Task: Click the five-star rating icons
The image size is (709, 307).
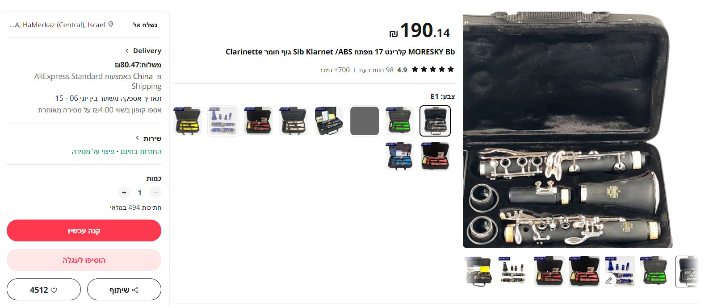Action: coord(432,69)
